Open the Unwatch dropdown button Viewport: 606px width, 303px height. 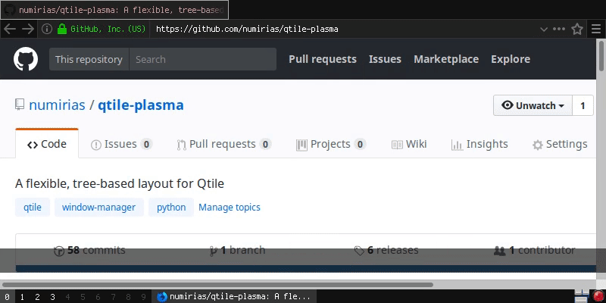point(533,105)
